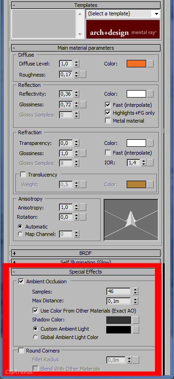
Task: Open the Refraction color swatch
Action: point(136,143)
